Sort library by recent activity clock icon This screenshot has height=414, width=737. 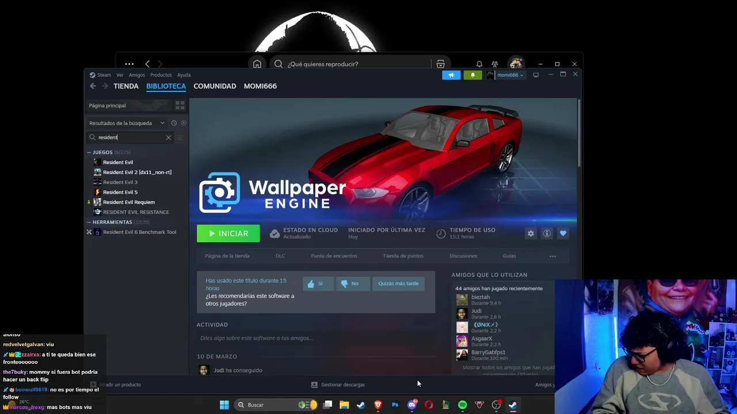[174, 123]
